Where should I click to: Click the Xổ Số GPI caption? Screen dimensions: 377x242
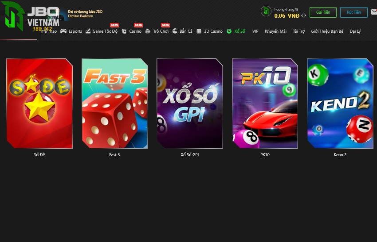(190, 155)
